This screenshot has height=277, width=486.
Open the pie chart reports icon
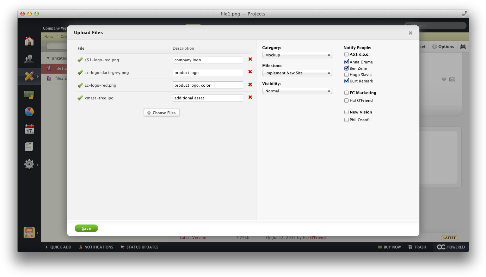point(29,112)
